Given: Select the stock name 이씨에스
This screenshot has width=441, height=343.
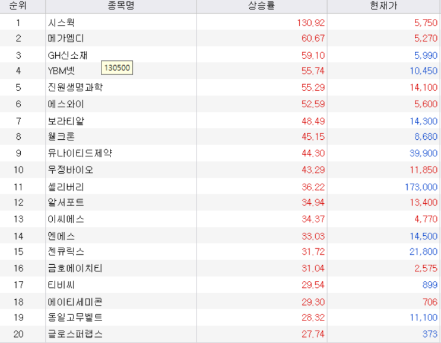Looking at the screenshot, I should pos(66,219).
